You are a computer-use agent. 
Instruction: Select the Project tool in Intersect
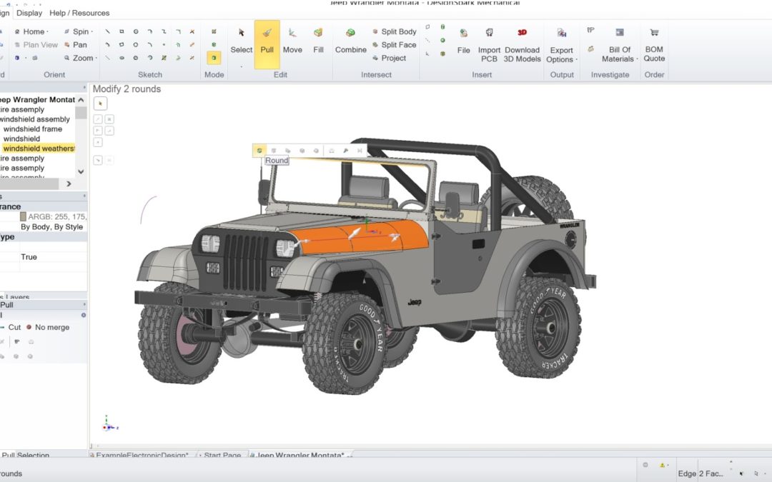coord(390,58)
